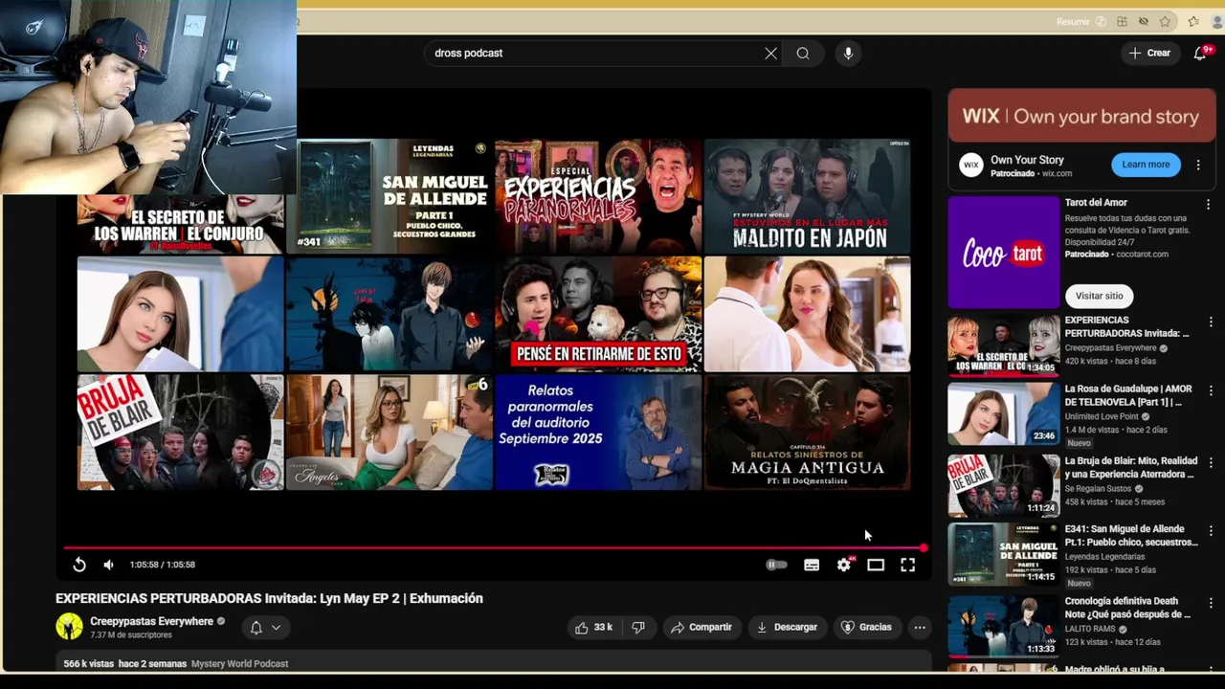Viewport: 1225px width, 689px height.
Task: Open options for E341 San Miguel de Allende
Action: click(1211, 531)
